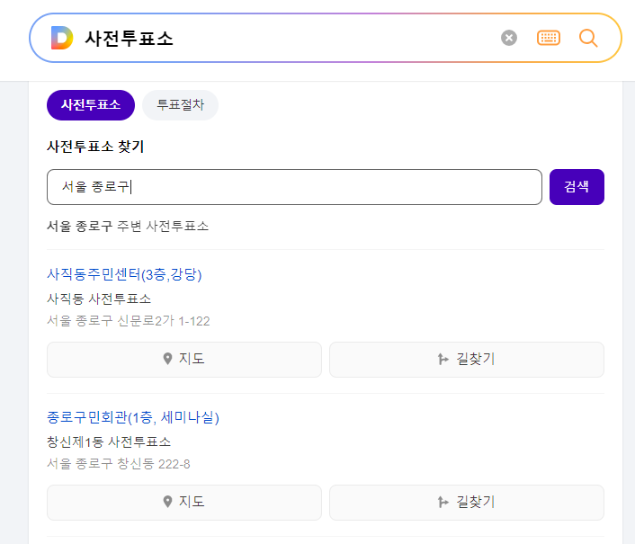635x544 pixels.
Task: Click the route arrow icon for 사직동 polling place
Action: tap(443, 359)
